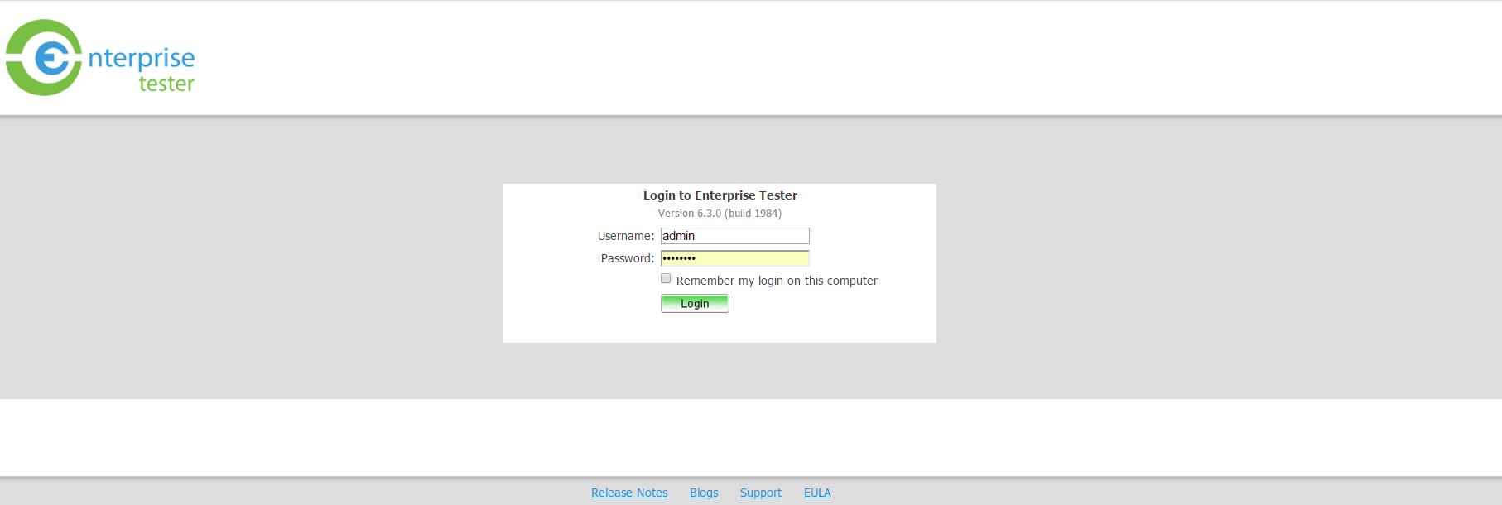Viewport: 1502px width, 505px height.
Task: Click the masked dots in Password box
Action: point(679,258)
